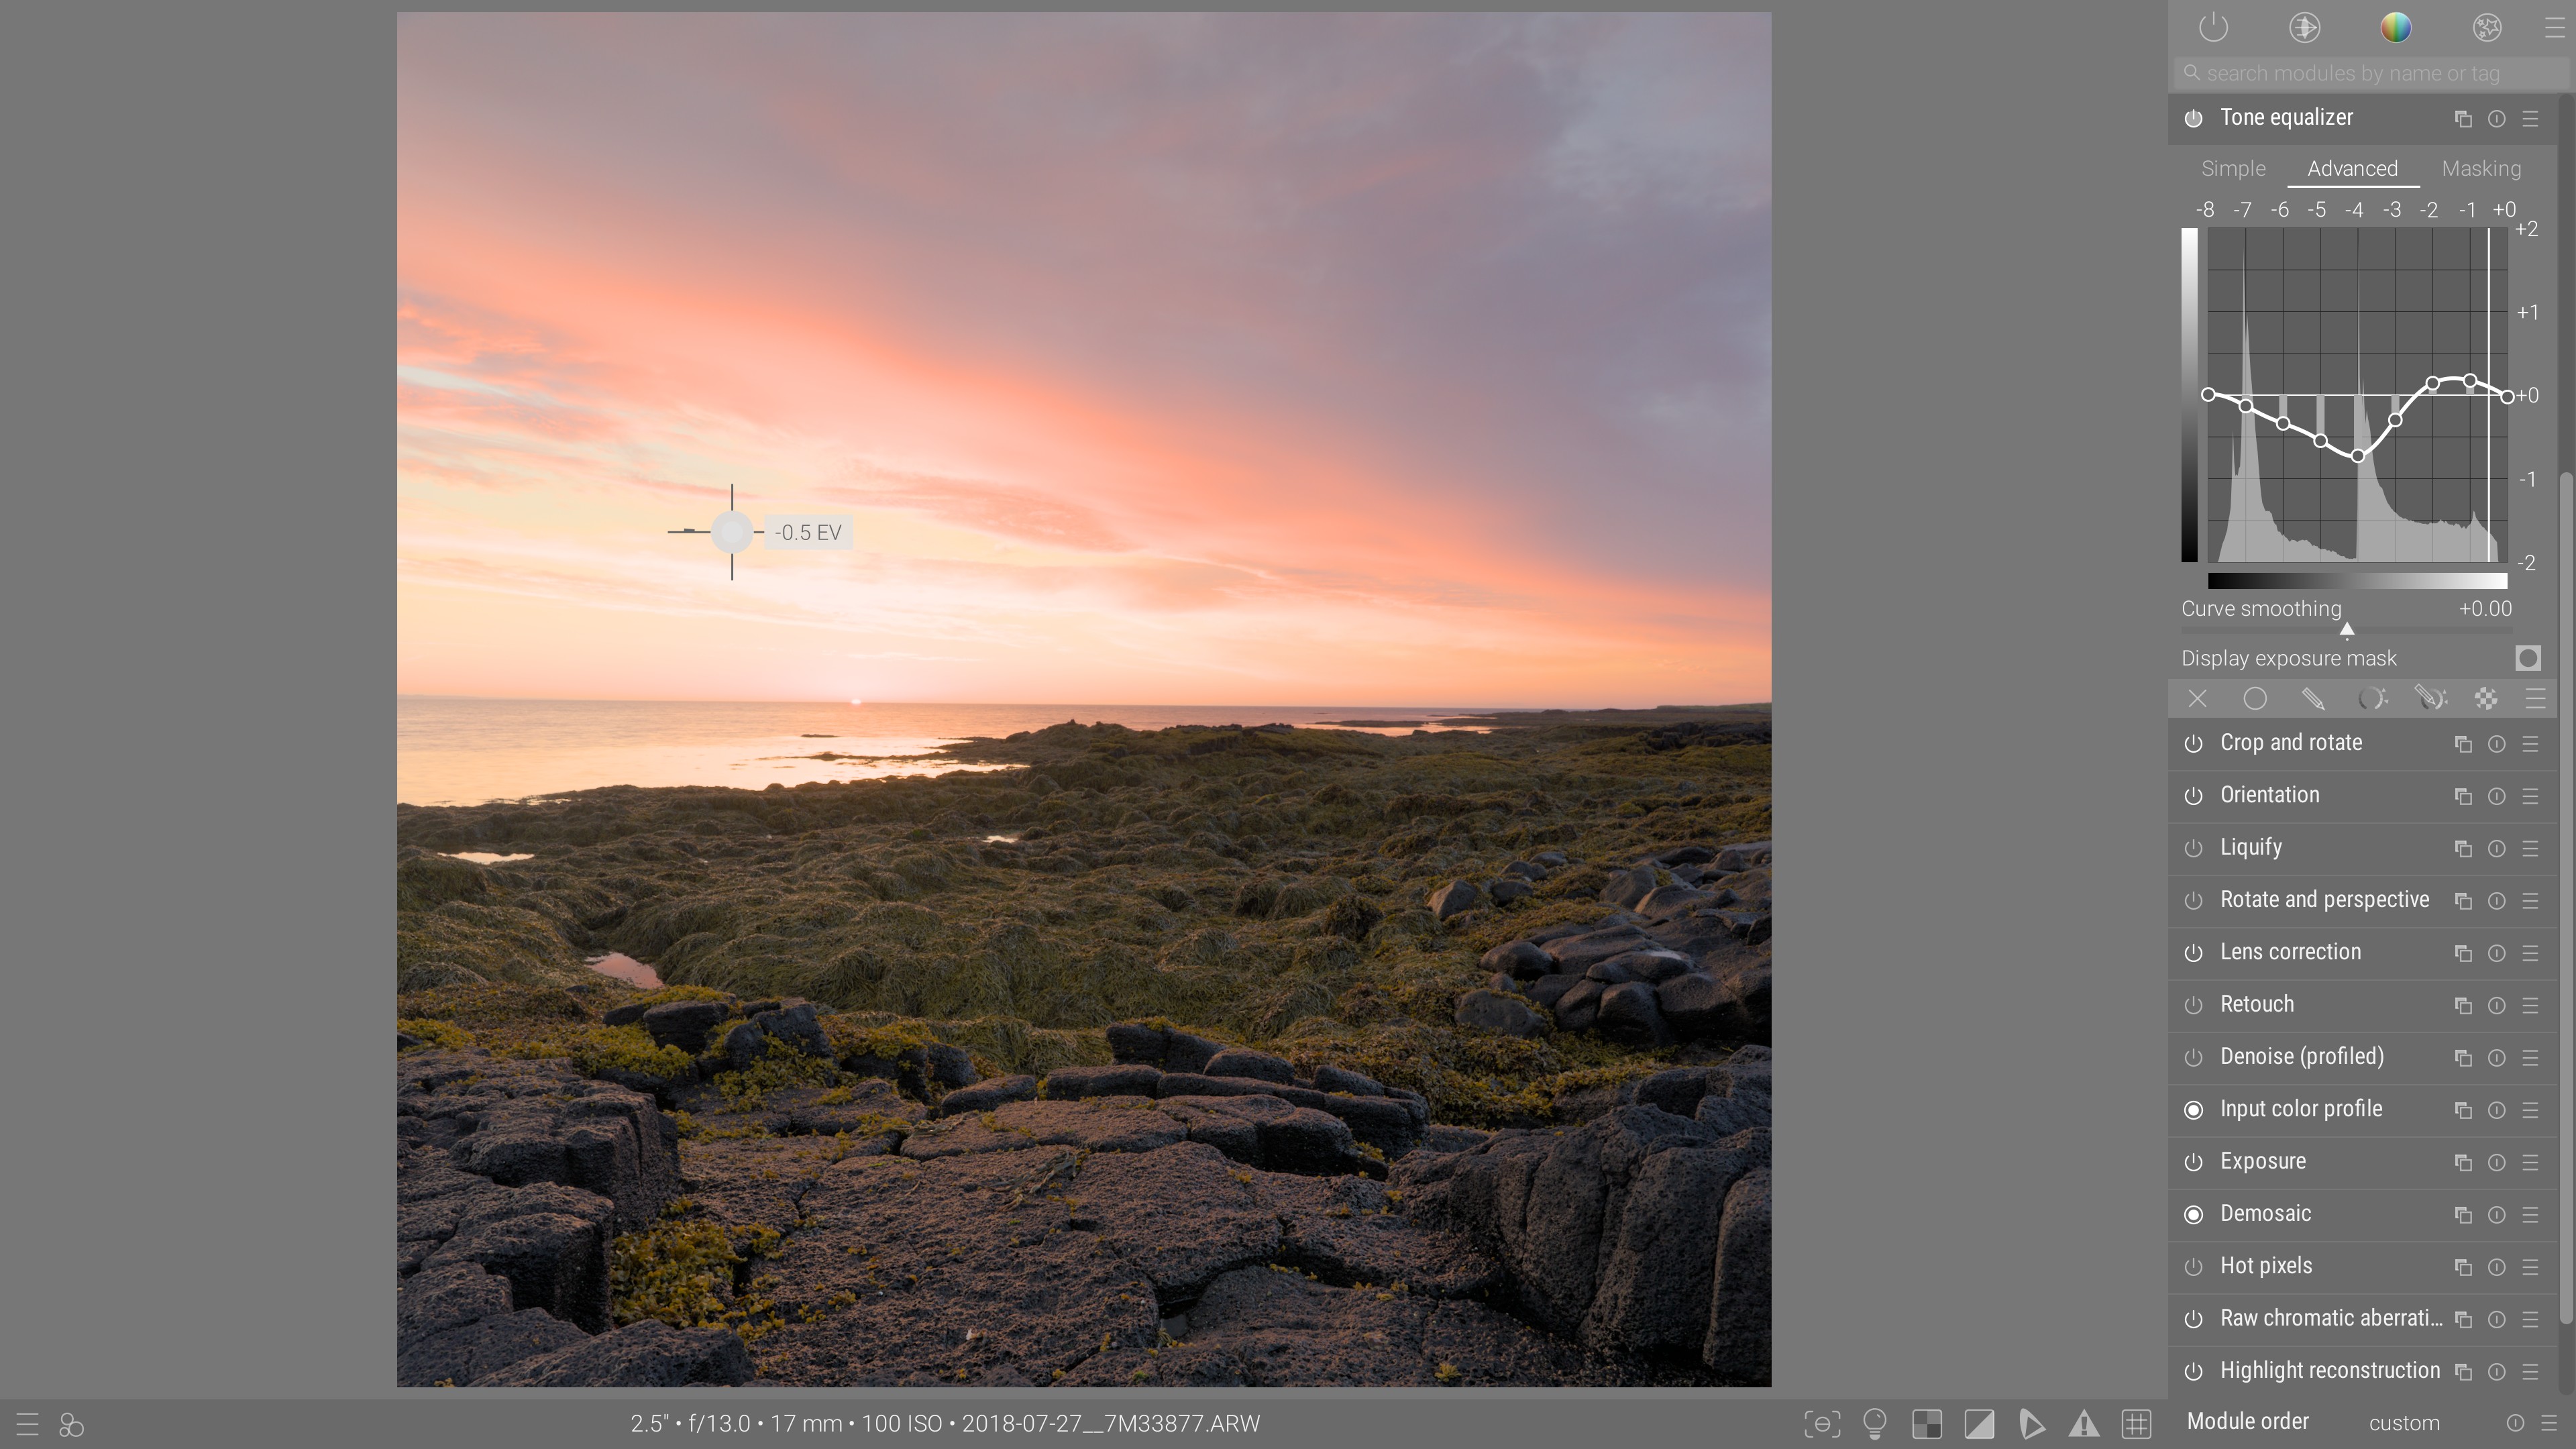The image size is (2576, 1449).
Task: Open Module order presets menu
Action: (2548, 1423)
